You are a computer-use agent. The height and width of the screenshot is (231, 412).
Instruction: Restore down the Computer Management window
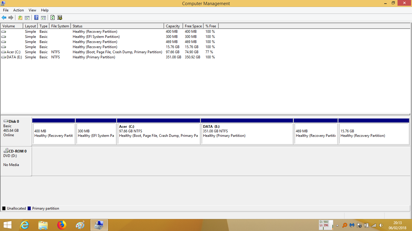click(x=393, y=3)
